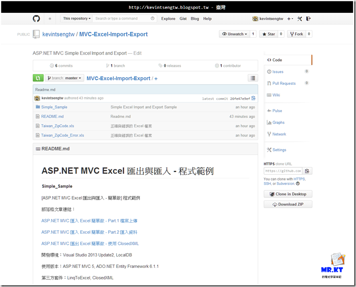Open the Part.1 blog article link

[89, 220]
